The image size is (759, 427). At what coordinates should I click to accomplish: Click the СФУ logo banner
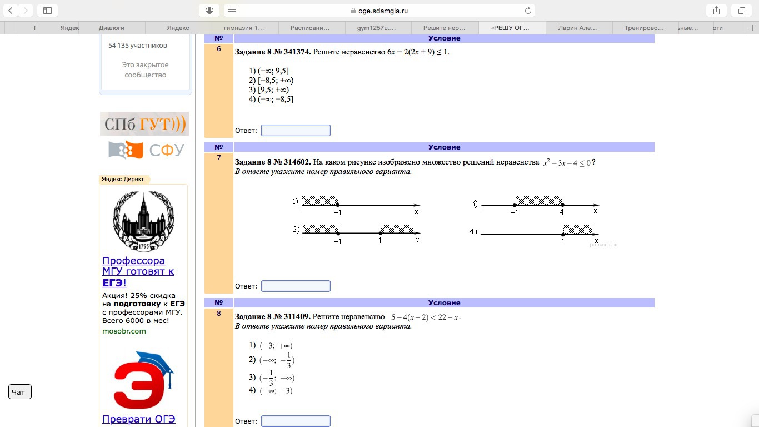pyautogui.click(x=146, y=150)
